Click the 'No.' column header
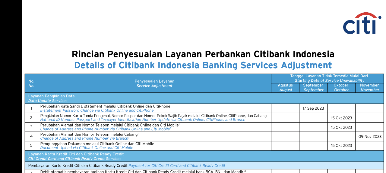The image size is (386, 173). click(31, 83)
